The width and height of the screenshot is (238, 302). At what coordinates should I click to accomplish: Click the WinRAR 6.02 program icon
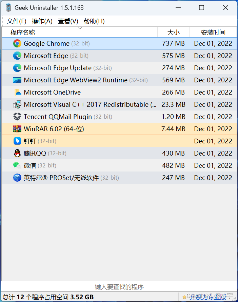(x=17, y=129)
